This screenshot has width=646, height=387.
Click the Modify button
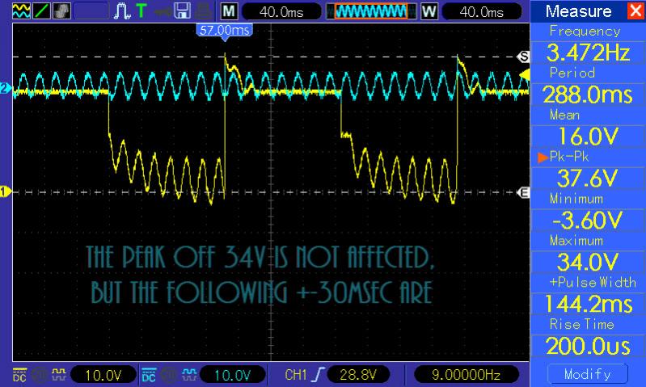(588, 374)
